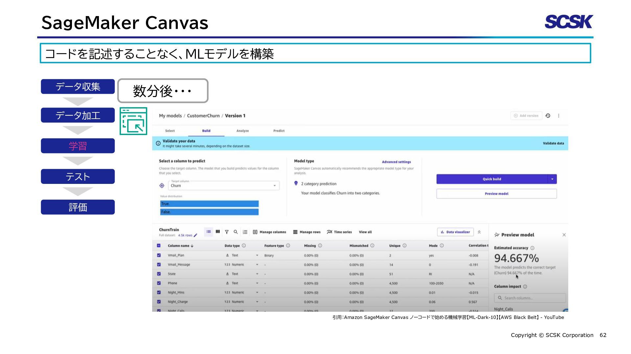Click the SCSK logo

click(569, 22)
